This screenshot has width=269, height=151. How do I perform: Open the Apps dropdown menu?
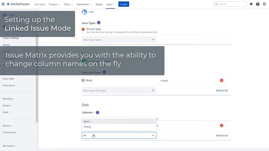[110, 4]
